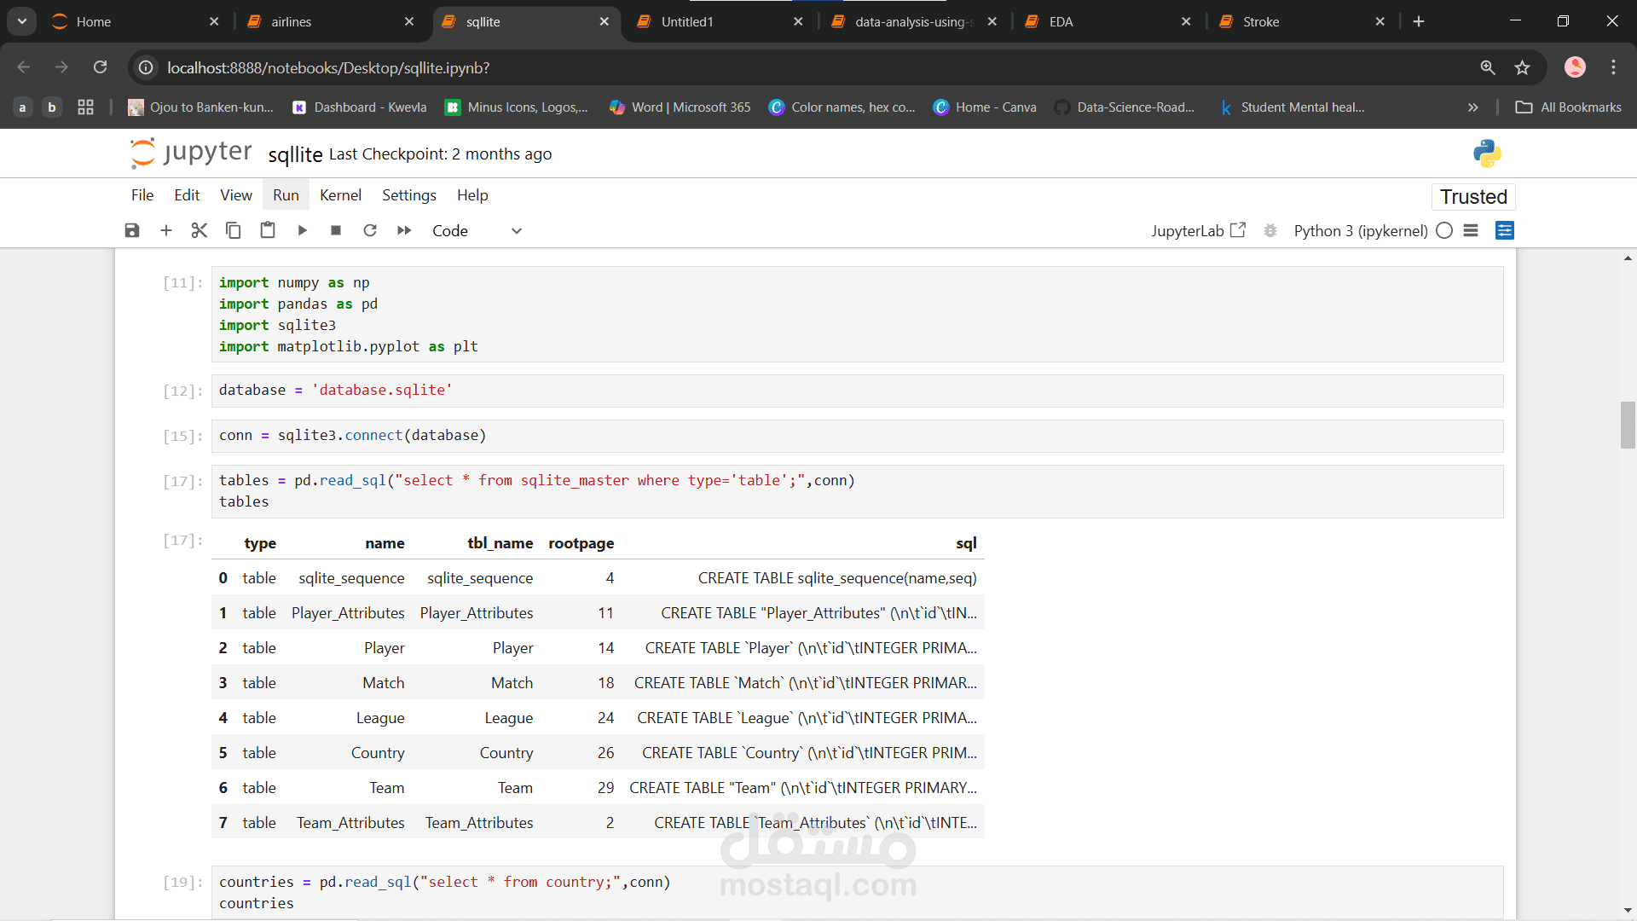
Task: Save the notebook with the floppy disk icon
Action: (132, 230)
